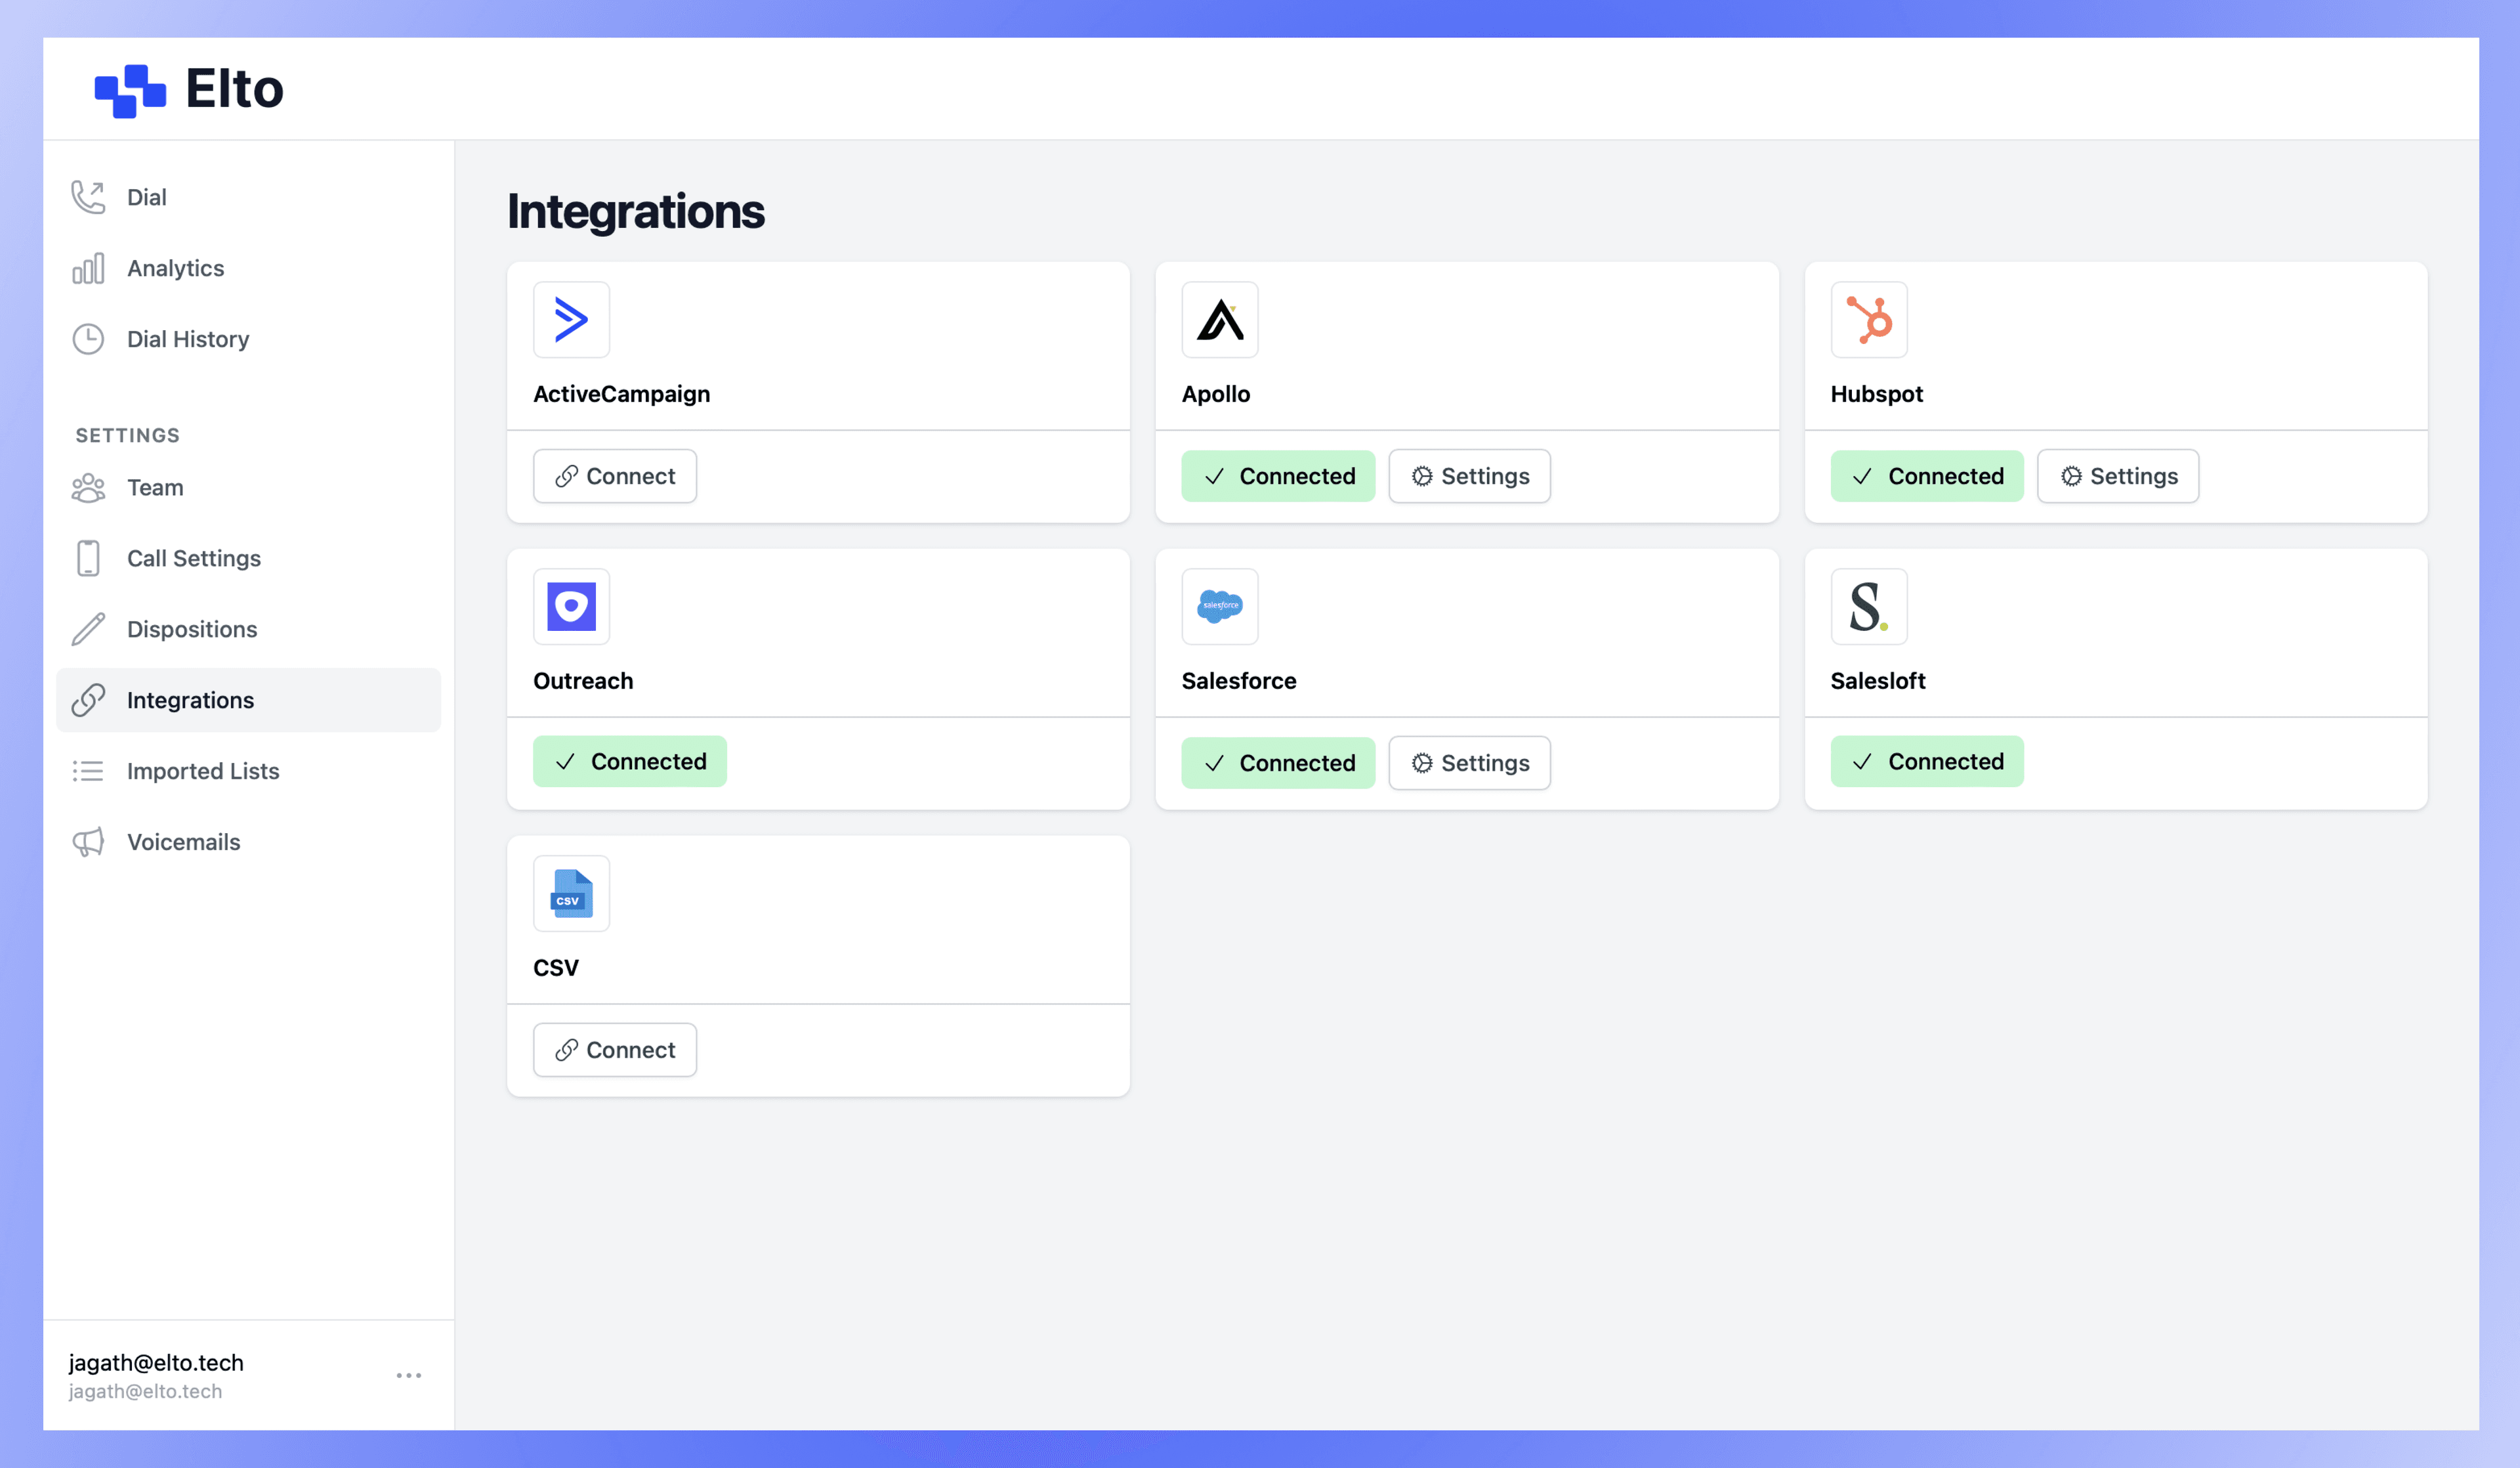This screenshot has width=2520, height=1468.
Task: Connect the ActiveCampaign integration
Action: click(x=615, y=477)
